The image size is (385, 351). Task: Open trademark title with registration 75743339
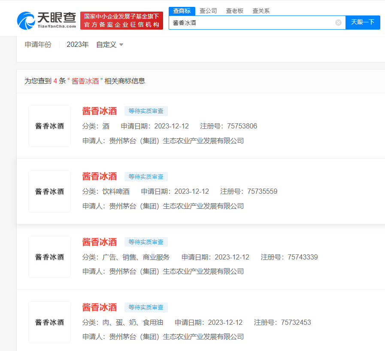click(99, 242)
